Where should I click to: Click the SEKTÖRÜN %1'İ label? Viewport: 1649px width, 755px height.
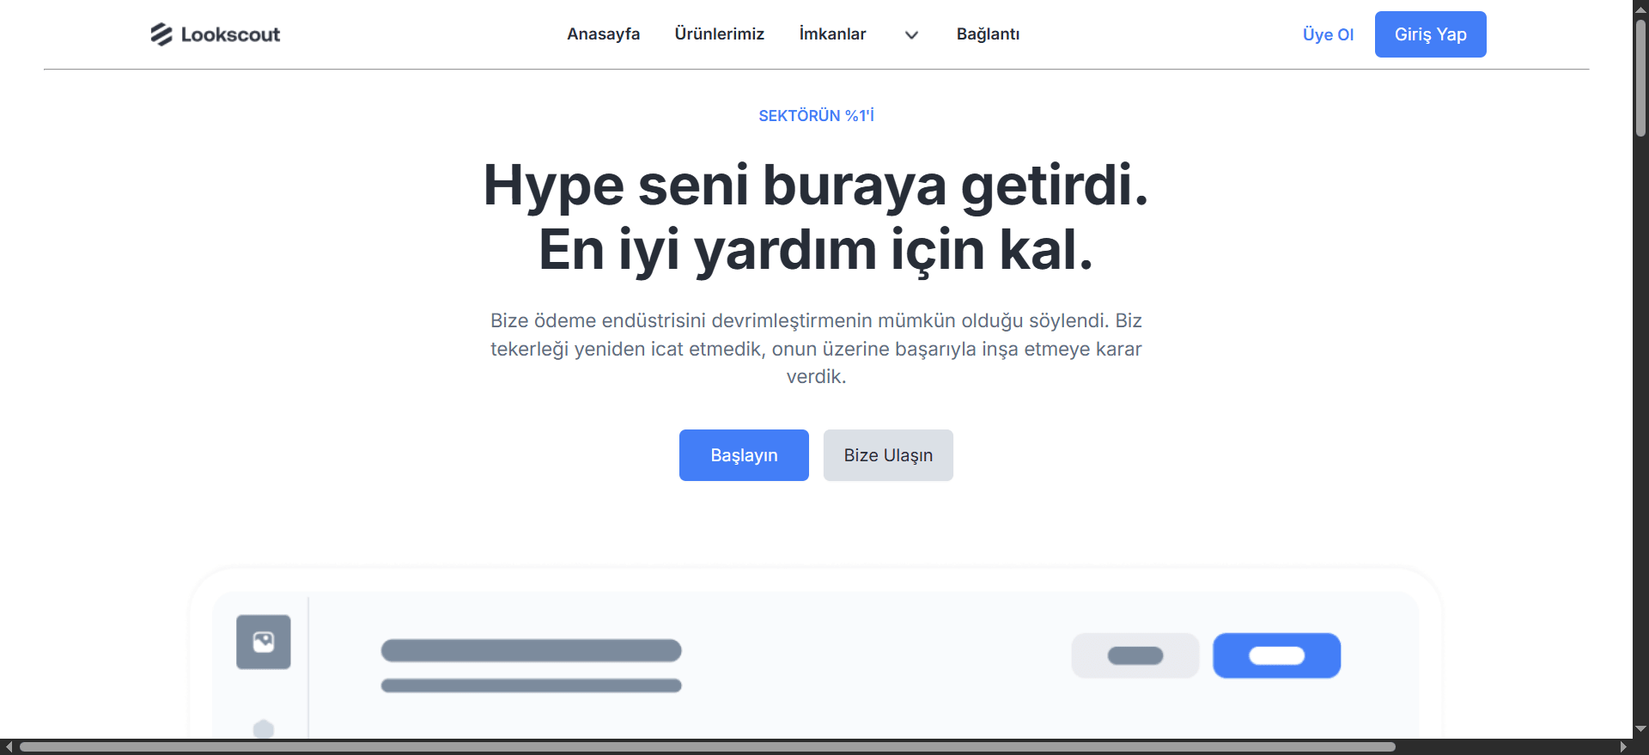tap(816, 116)
